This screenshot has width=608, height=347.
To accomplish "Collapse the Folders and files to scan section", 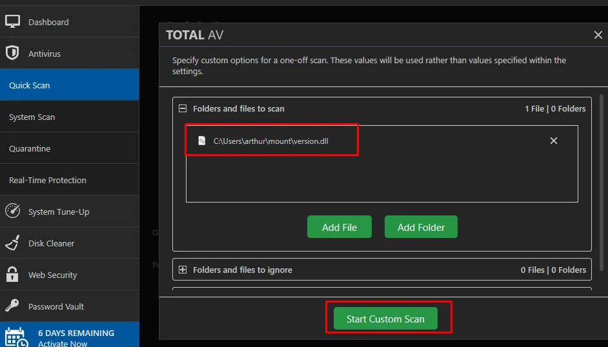I will tap(183, 108).
